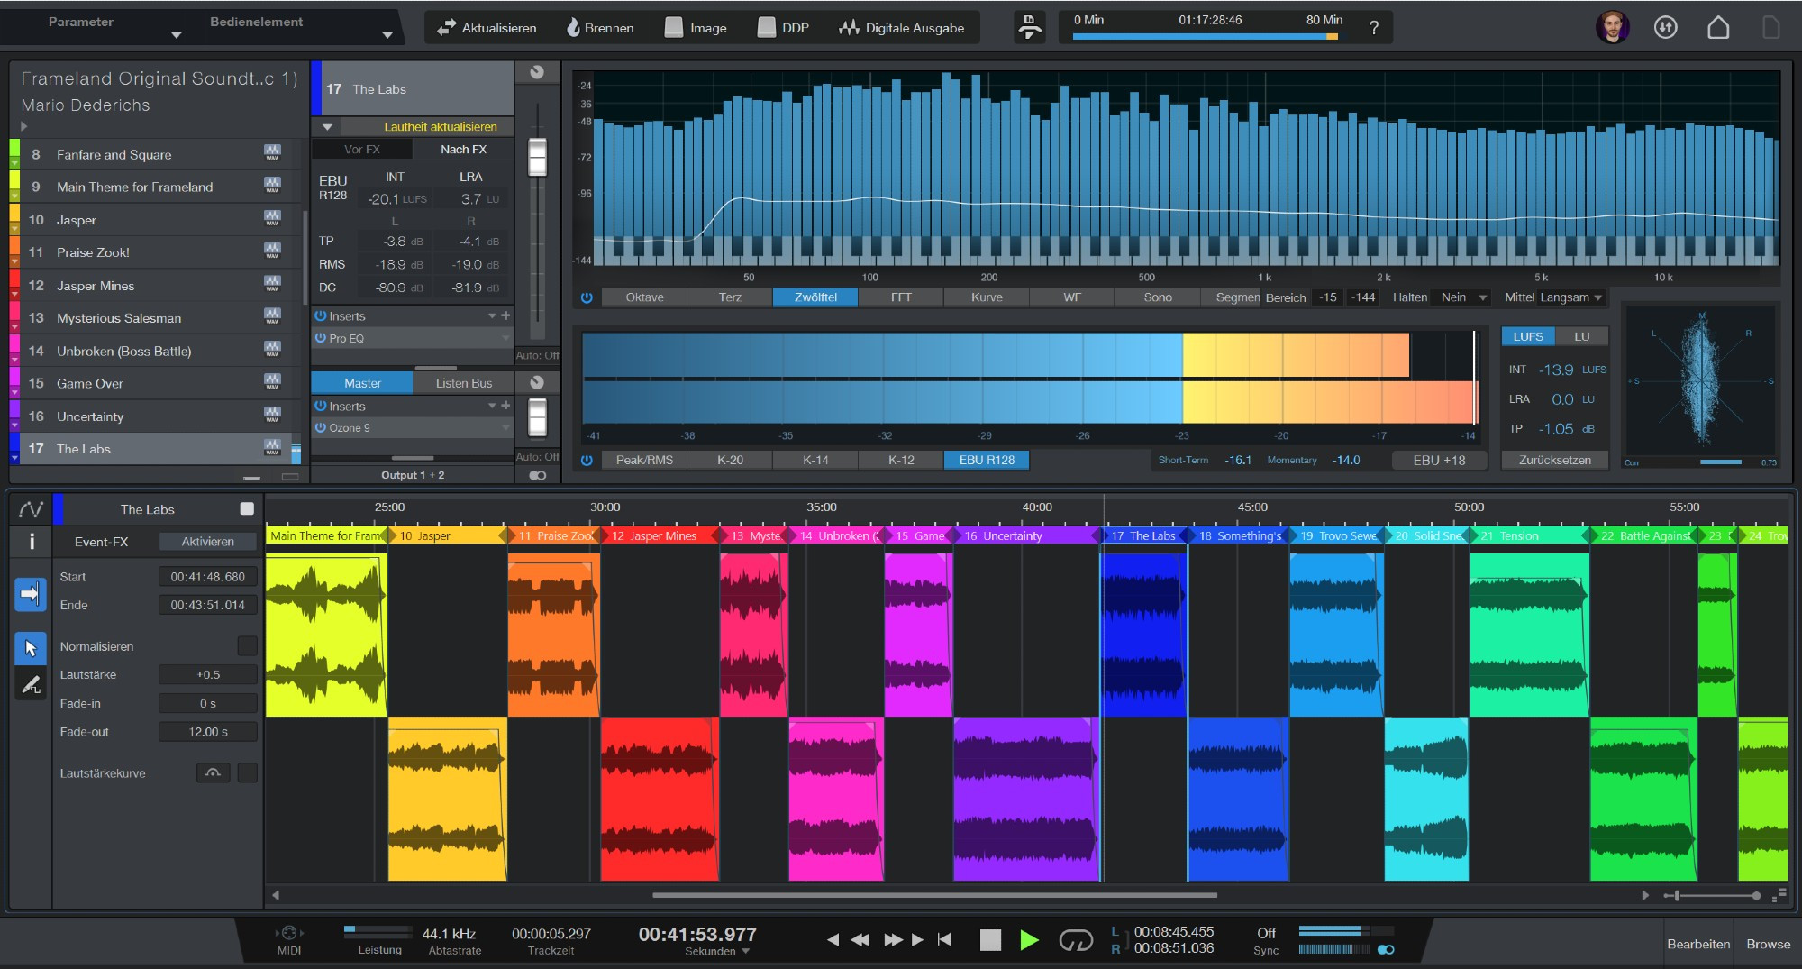Click the previous marker triangle button
Viewport: 1802px width, 969px height.
833,940
